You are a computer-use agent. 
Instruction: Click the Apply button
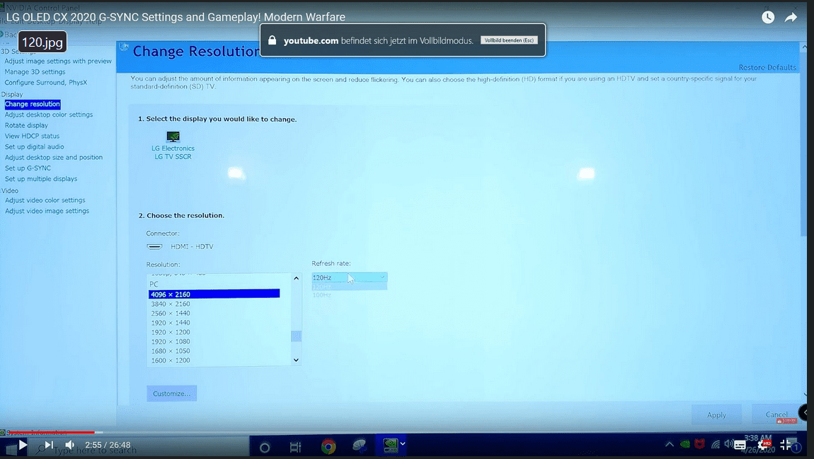pos(716,415)
